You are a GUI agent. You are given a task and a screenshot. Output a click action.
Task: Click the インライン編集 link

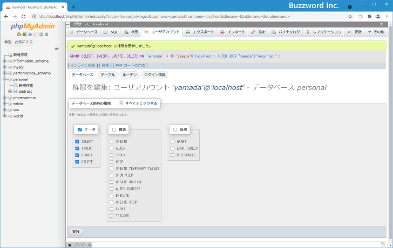click(83, 66)
